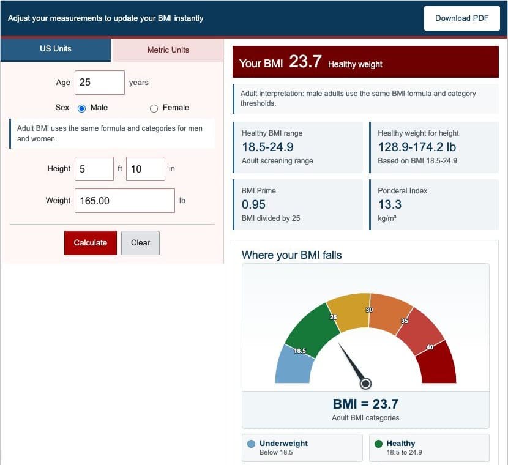The image size is (508, 465).
Task: Click the gauge needle pivot circle
Action: 366,384
